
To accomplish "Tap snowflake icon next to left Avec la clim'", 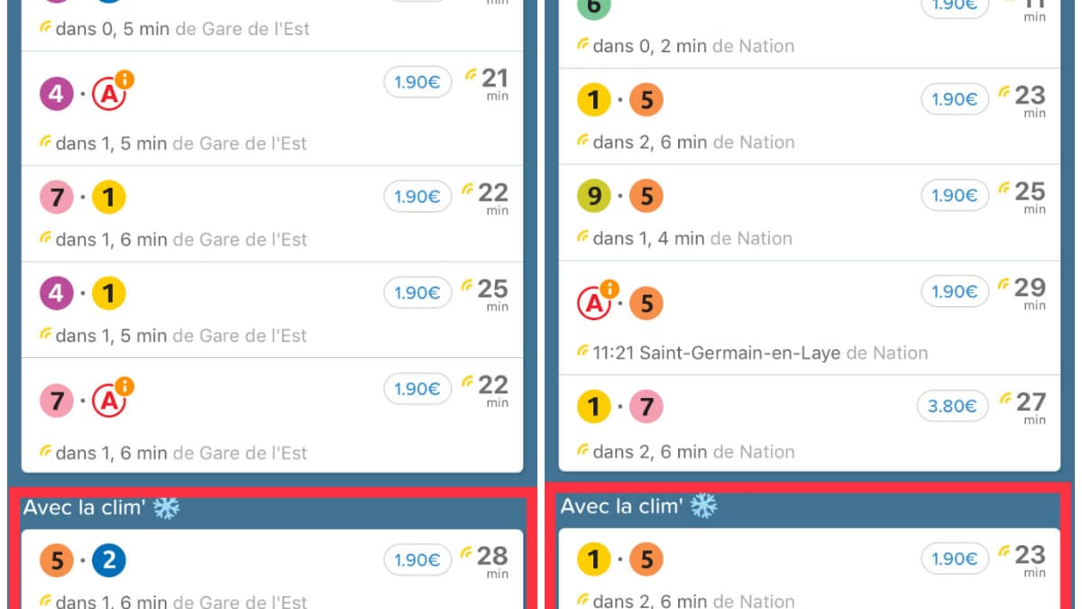I will coord(166,508).
